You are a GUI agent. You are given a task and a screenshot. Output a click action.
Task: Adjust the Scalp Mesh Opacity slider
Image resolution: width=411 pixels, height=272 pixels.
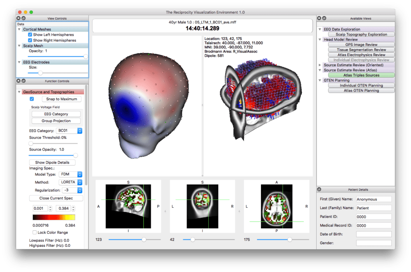(85, 57)
